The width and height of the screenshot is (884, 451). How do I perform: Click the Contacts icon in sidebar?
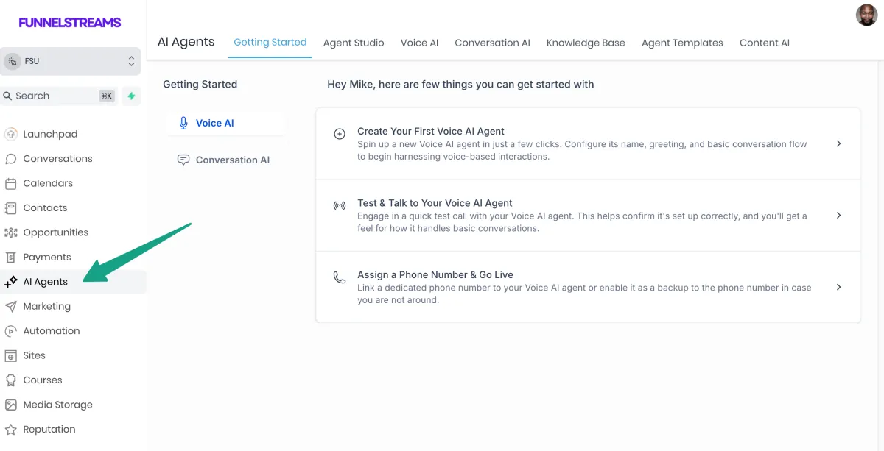(x=10, y=208)
